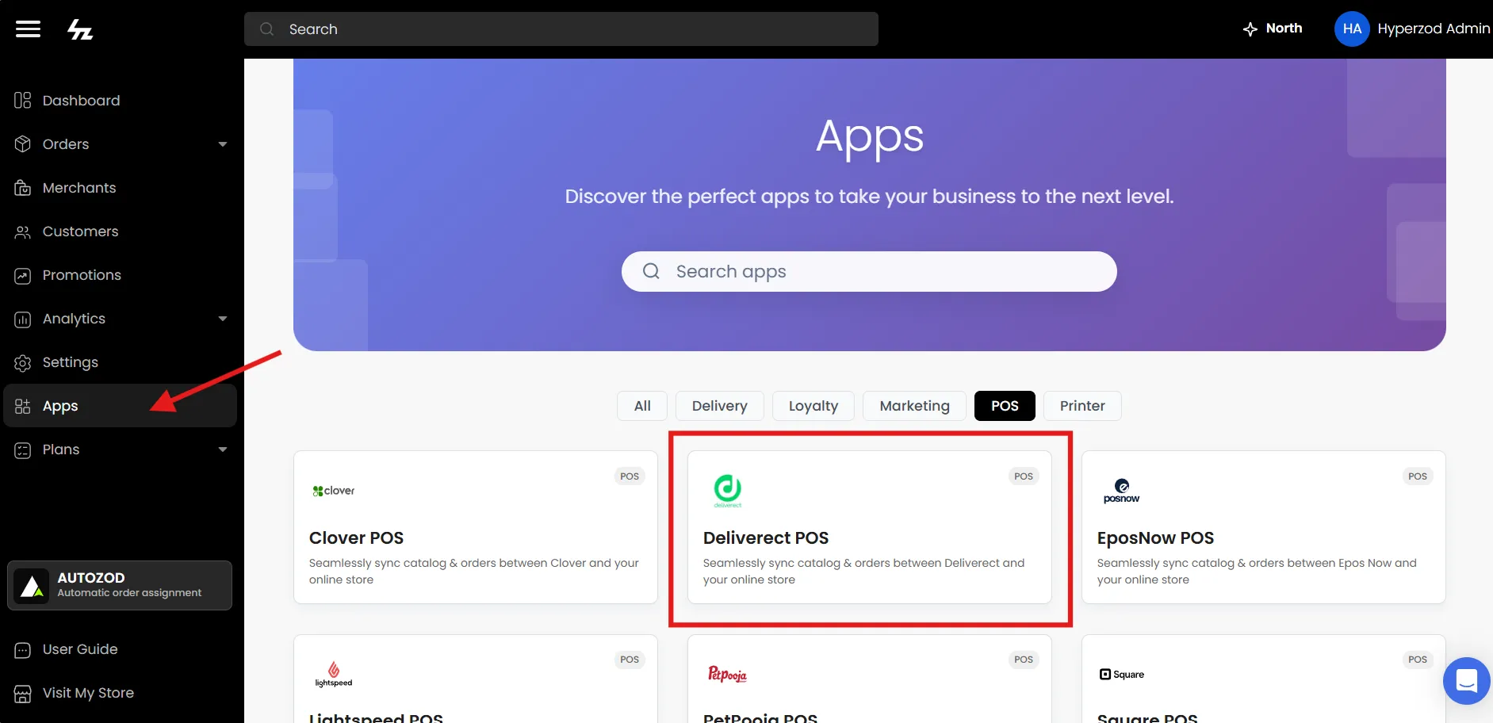This screenshot has width=1493, height=723.
Task: Open Square POS card logo
Action: click(x=1122, y=675)
